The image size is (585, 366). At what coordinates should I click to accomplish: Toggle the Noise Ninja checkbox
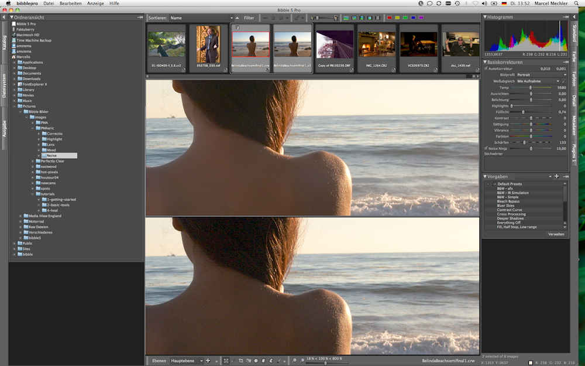coord(486,149)
